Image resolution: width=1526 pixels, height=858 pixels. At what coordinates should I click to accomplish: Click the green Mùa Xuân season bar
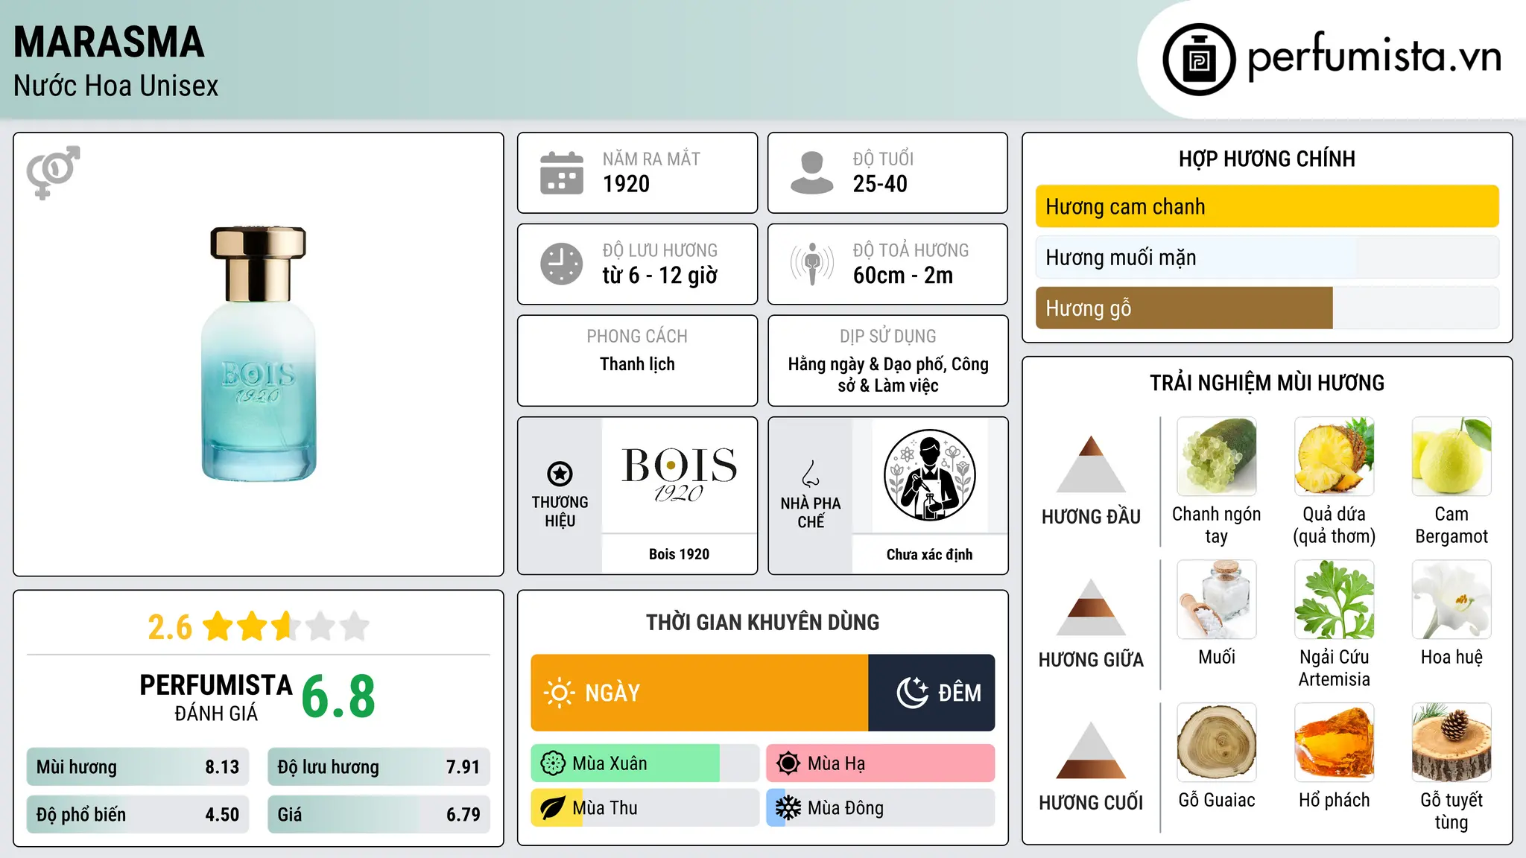(645, 763)
